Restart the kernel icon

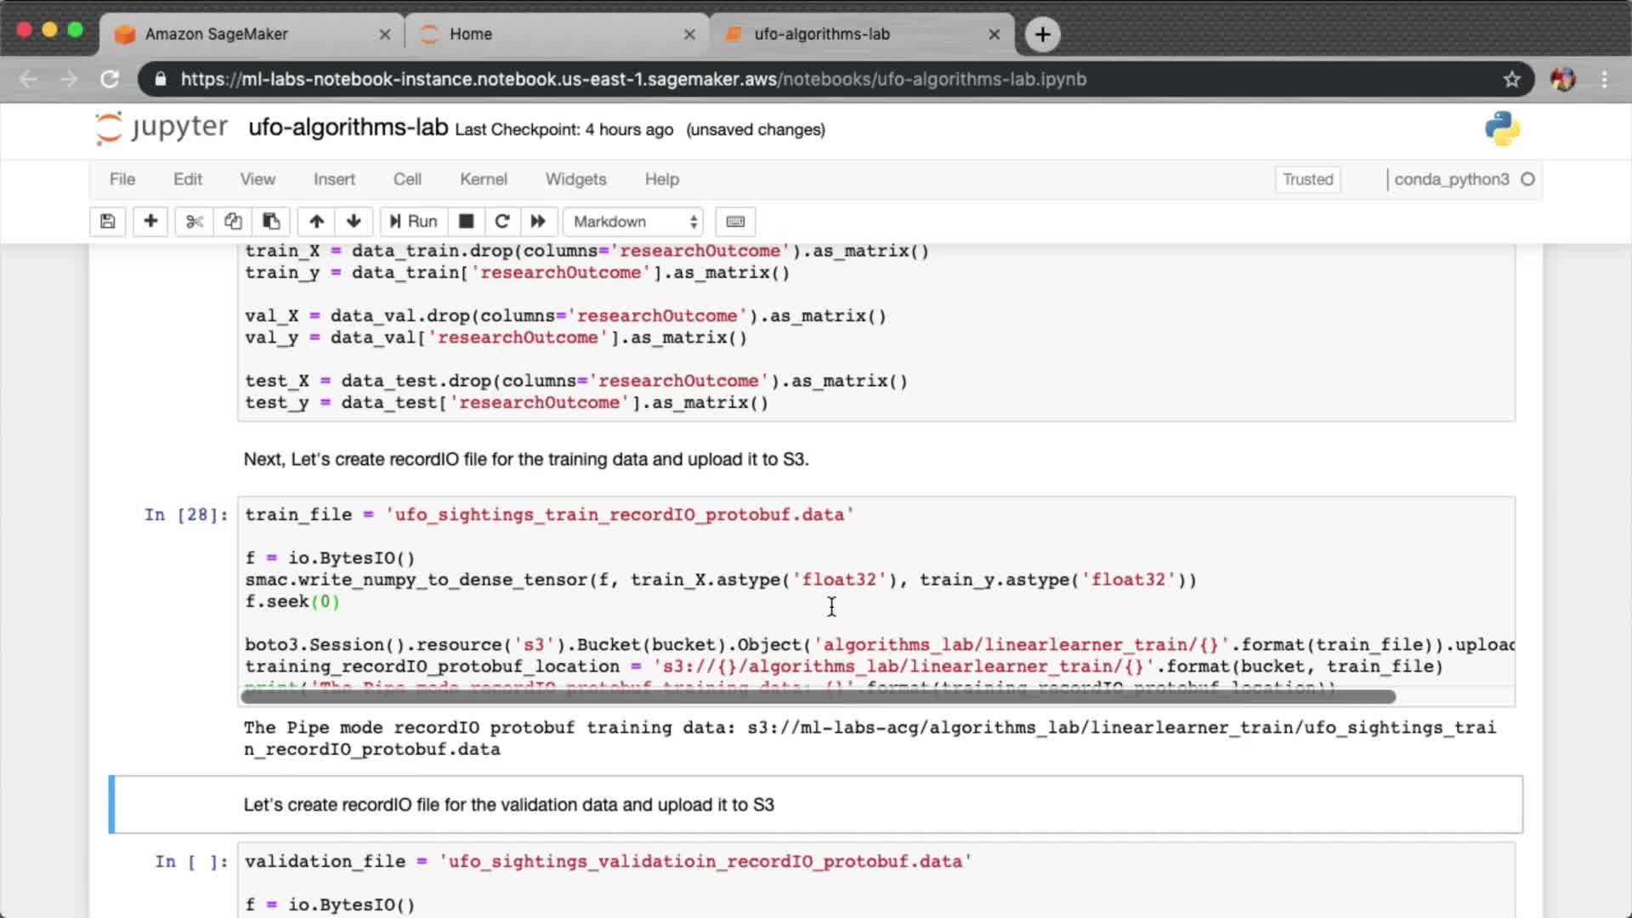pyautogui.click(x=502, y=222)
